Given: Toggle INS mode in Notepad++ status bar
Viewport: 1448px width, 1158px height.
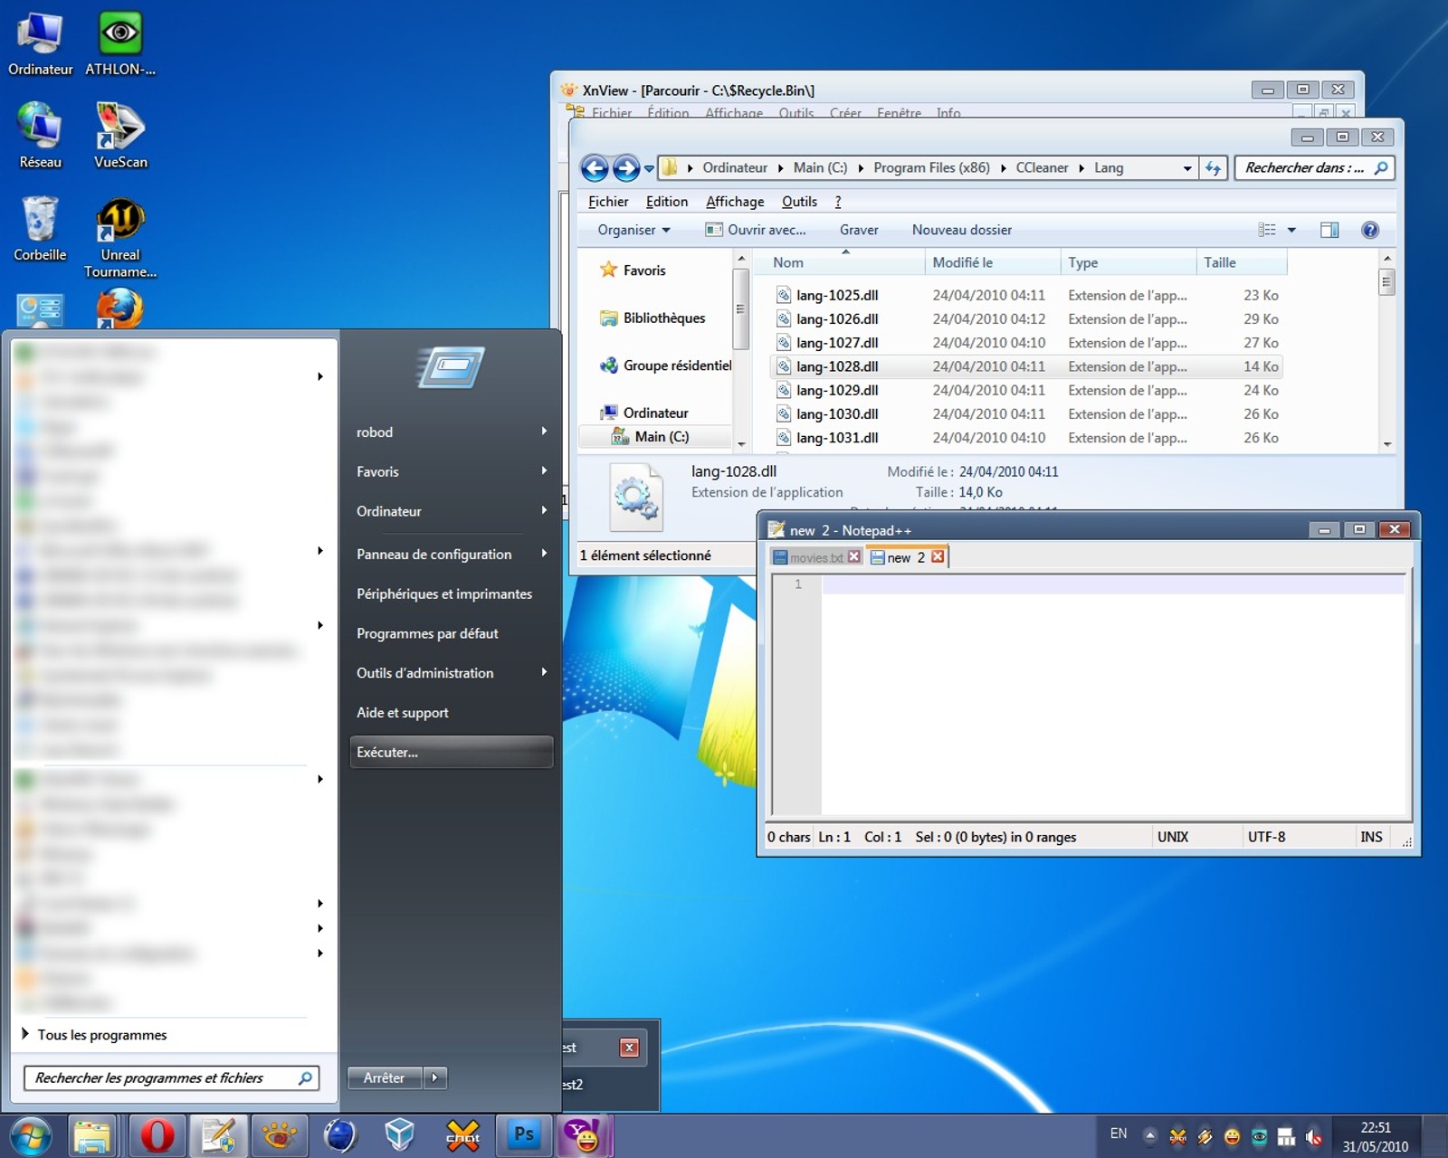Looking at the screenshot, I should click(x=1371, y=837).
